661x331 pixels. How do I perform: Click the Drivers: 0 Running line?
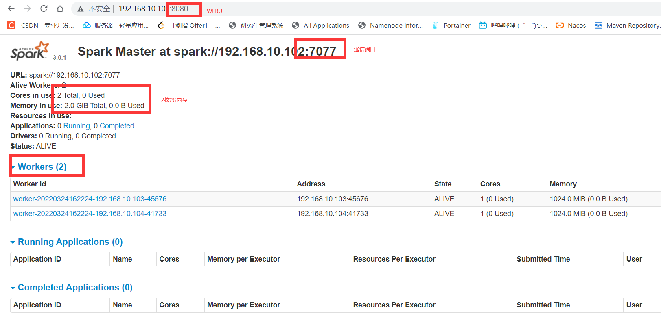(63, 136)
